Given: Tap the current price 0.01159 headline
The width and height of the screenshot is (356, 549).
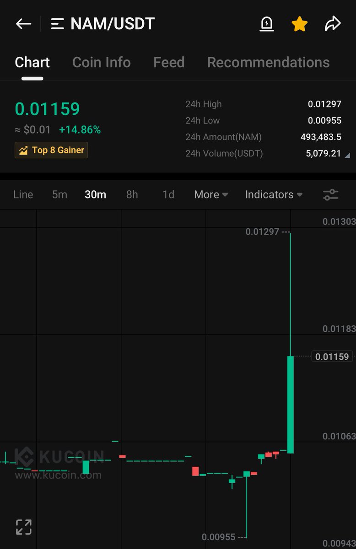Looking at the screenshot, I should pos(48,109).
